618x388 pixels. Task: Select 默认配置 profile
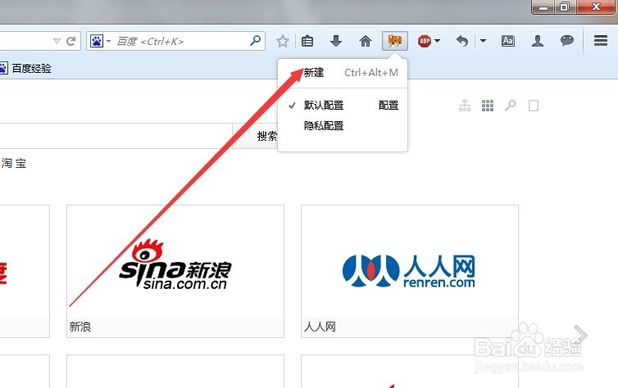pyautogui.click(x=323, y=106)
